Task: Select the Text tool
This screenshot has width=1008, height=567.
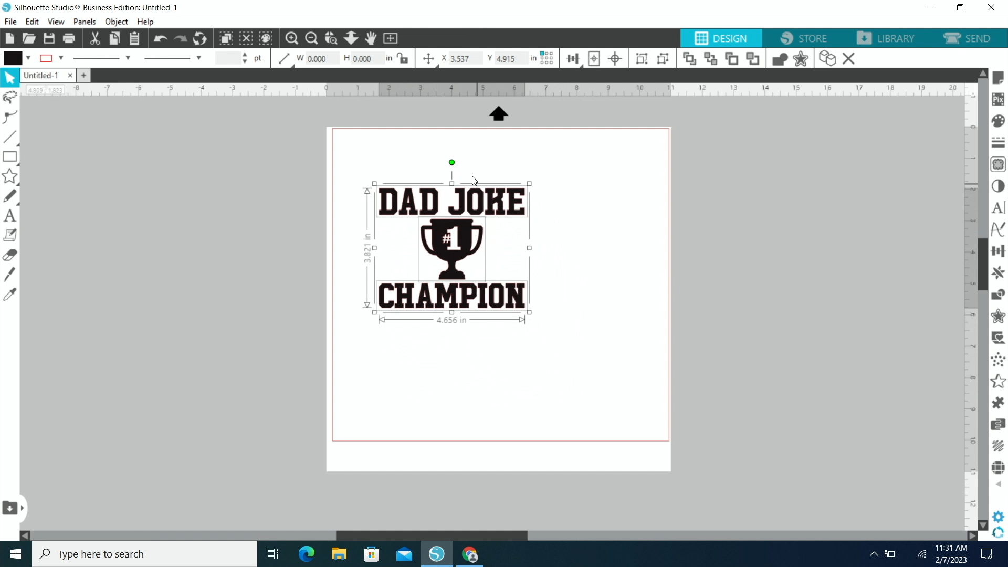Action: coord(9,216)
